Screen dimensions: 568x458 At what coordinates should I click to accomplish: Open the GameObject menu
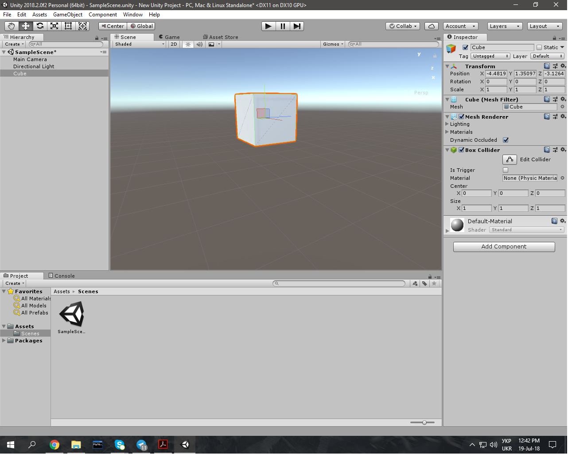[x=68, y=15]
